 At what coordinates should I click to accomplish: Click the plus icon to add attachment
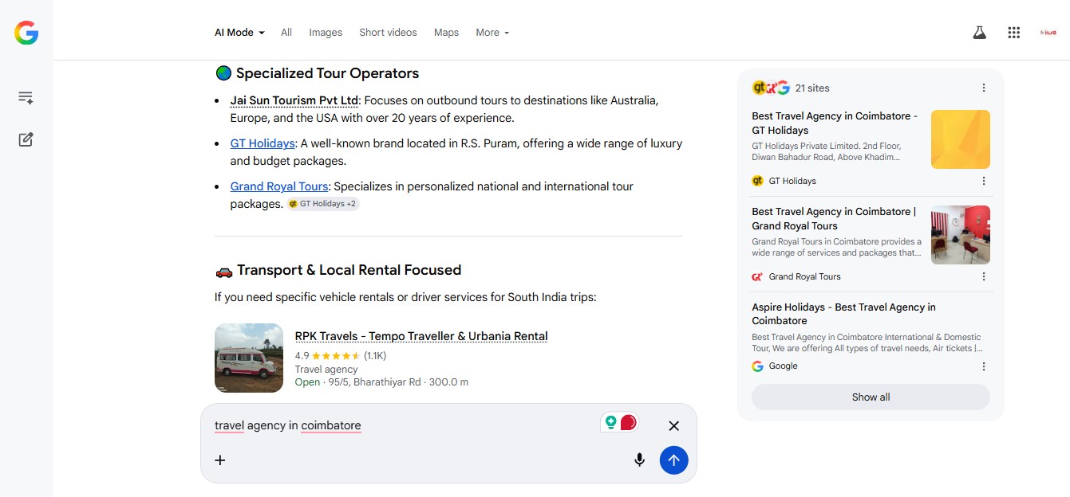coord(220,460)
